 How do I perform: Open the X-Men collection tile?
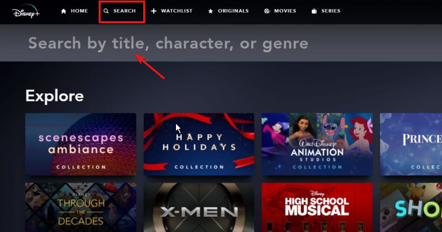tap(199, 207)
